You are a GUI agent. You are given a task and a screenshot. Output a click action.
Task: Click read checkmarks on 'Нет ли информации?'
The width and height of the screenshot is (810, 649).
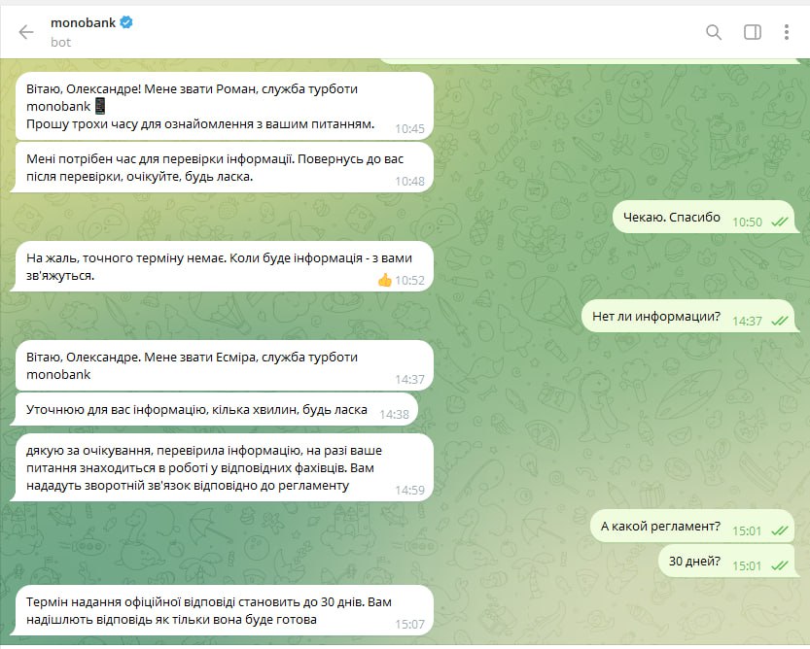pyautogui.click(x=779, y=322)
